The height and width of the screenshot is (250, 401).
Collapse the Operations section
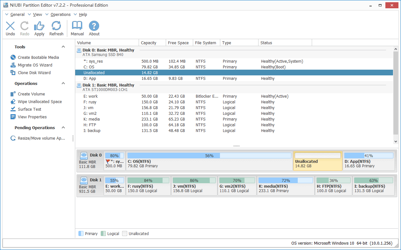click(63, 83)
